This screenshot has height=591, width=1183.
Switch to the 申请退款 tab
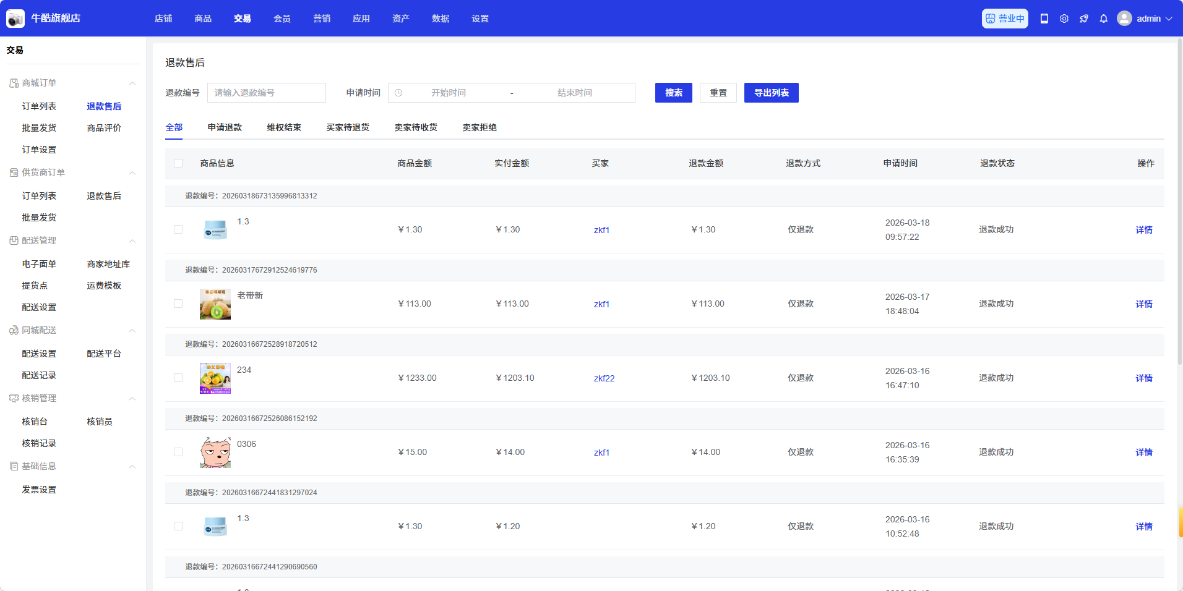(x=225, y=127)
